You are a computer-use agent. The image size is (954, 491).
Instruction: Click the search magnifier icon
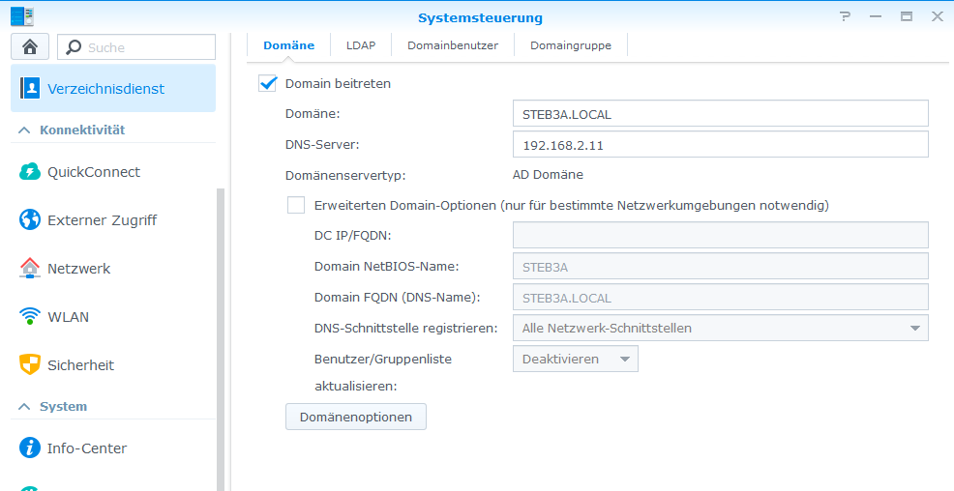74,47
